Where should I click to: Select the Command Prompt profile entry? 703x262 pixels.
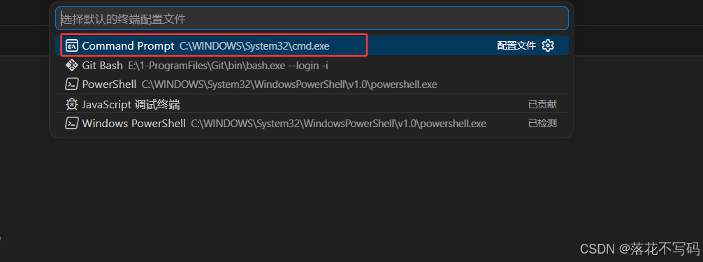pos(312,45)
